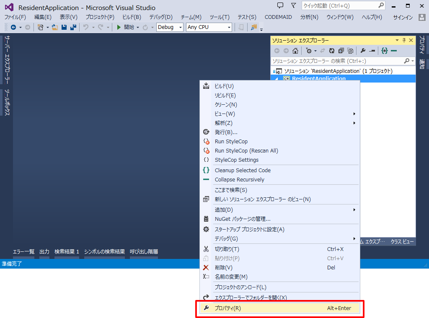
Task: Collapse the ResidentApplication project node
Action: [x=277, y=79]
